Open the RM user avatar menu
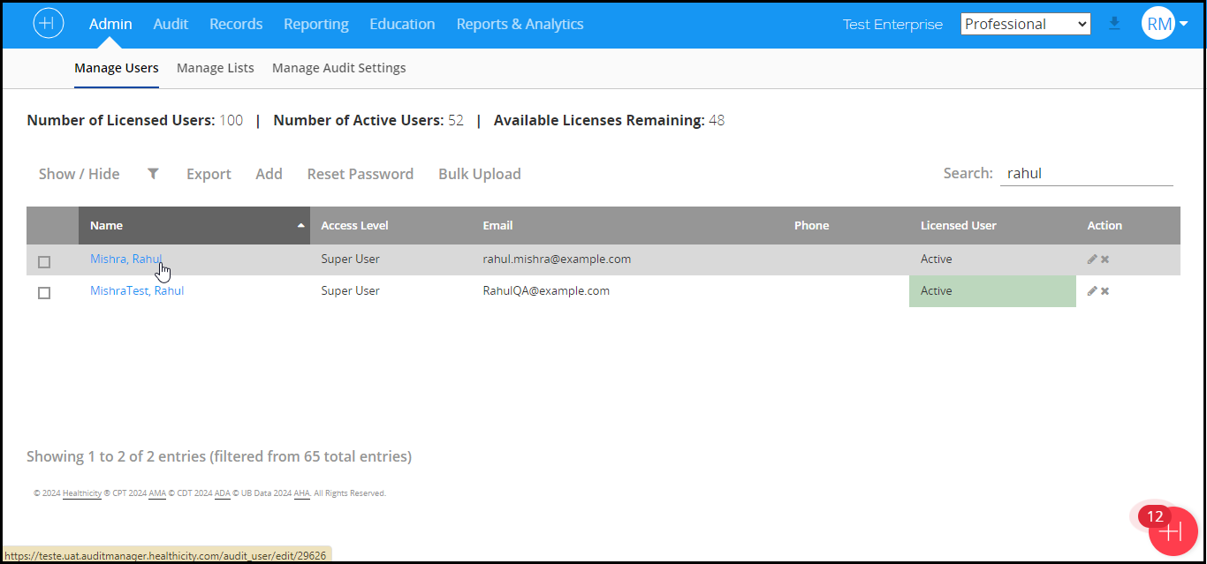The width and height of the screenshot is (1207, 564). [1158, 24]
